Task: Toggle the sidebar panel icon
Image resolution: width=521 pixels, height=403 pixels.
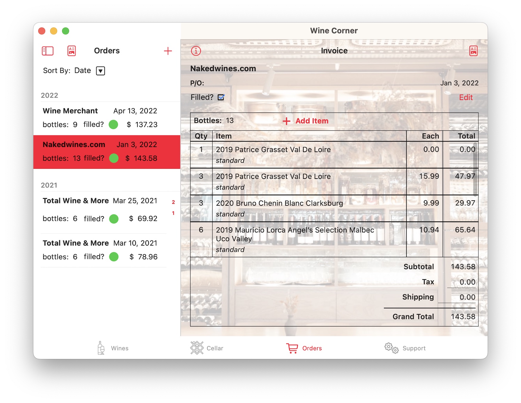Action: (48, 51)
